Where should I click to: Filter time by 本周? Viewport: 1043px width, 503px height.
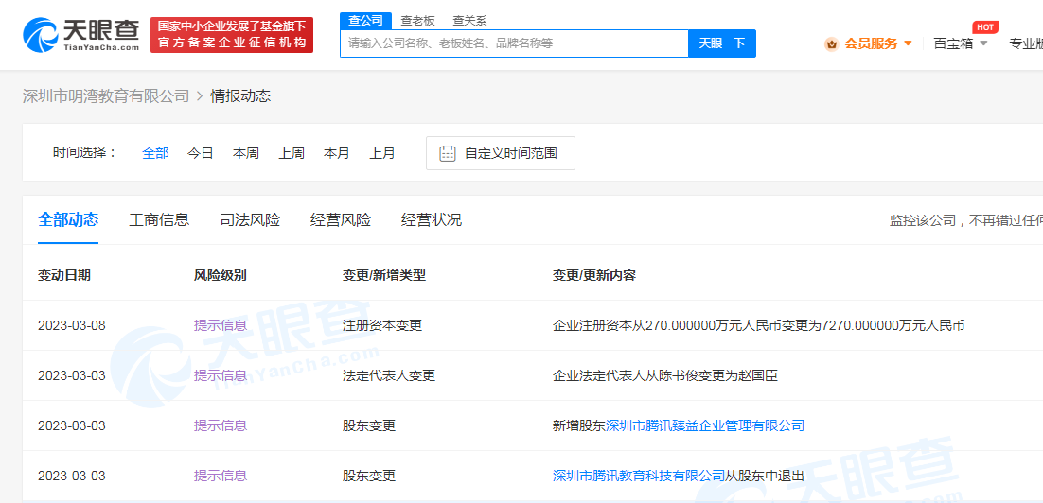[246, 153]
